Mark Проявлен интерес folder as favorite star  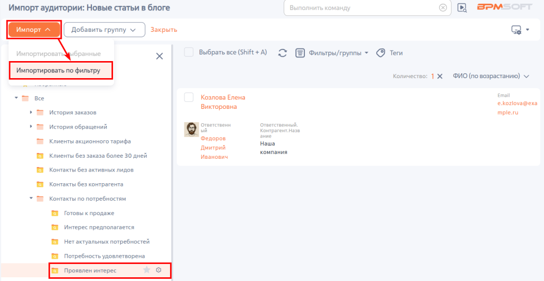tap(147, 270)
